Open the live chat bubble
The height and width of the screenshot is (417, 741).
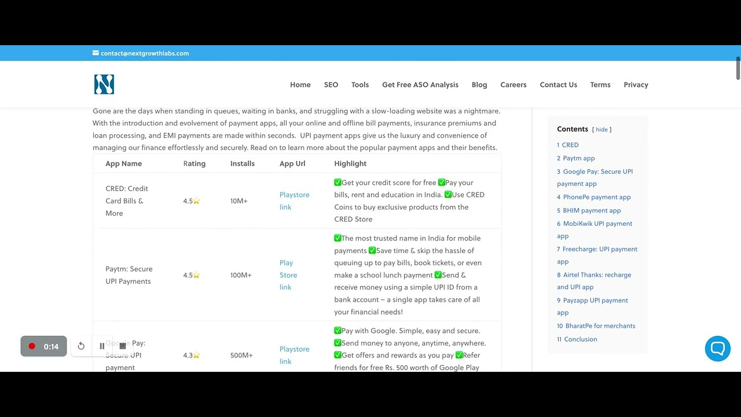pyautogui.click(x=718, y=349)
